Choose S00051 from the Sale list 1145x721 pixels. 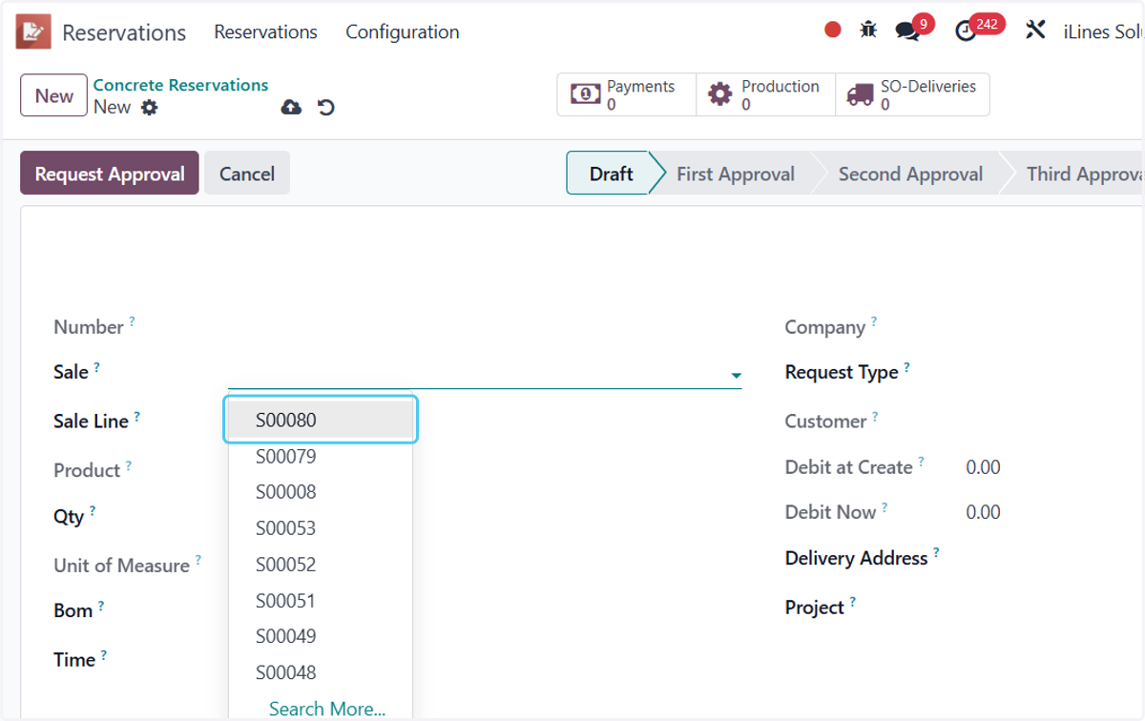point(321,601)
